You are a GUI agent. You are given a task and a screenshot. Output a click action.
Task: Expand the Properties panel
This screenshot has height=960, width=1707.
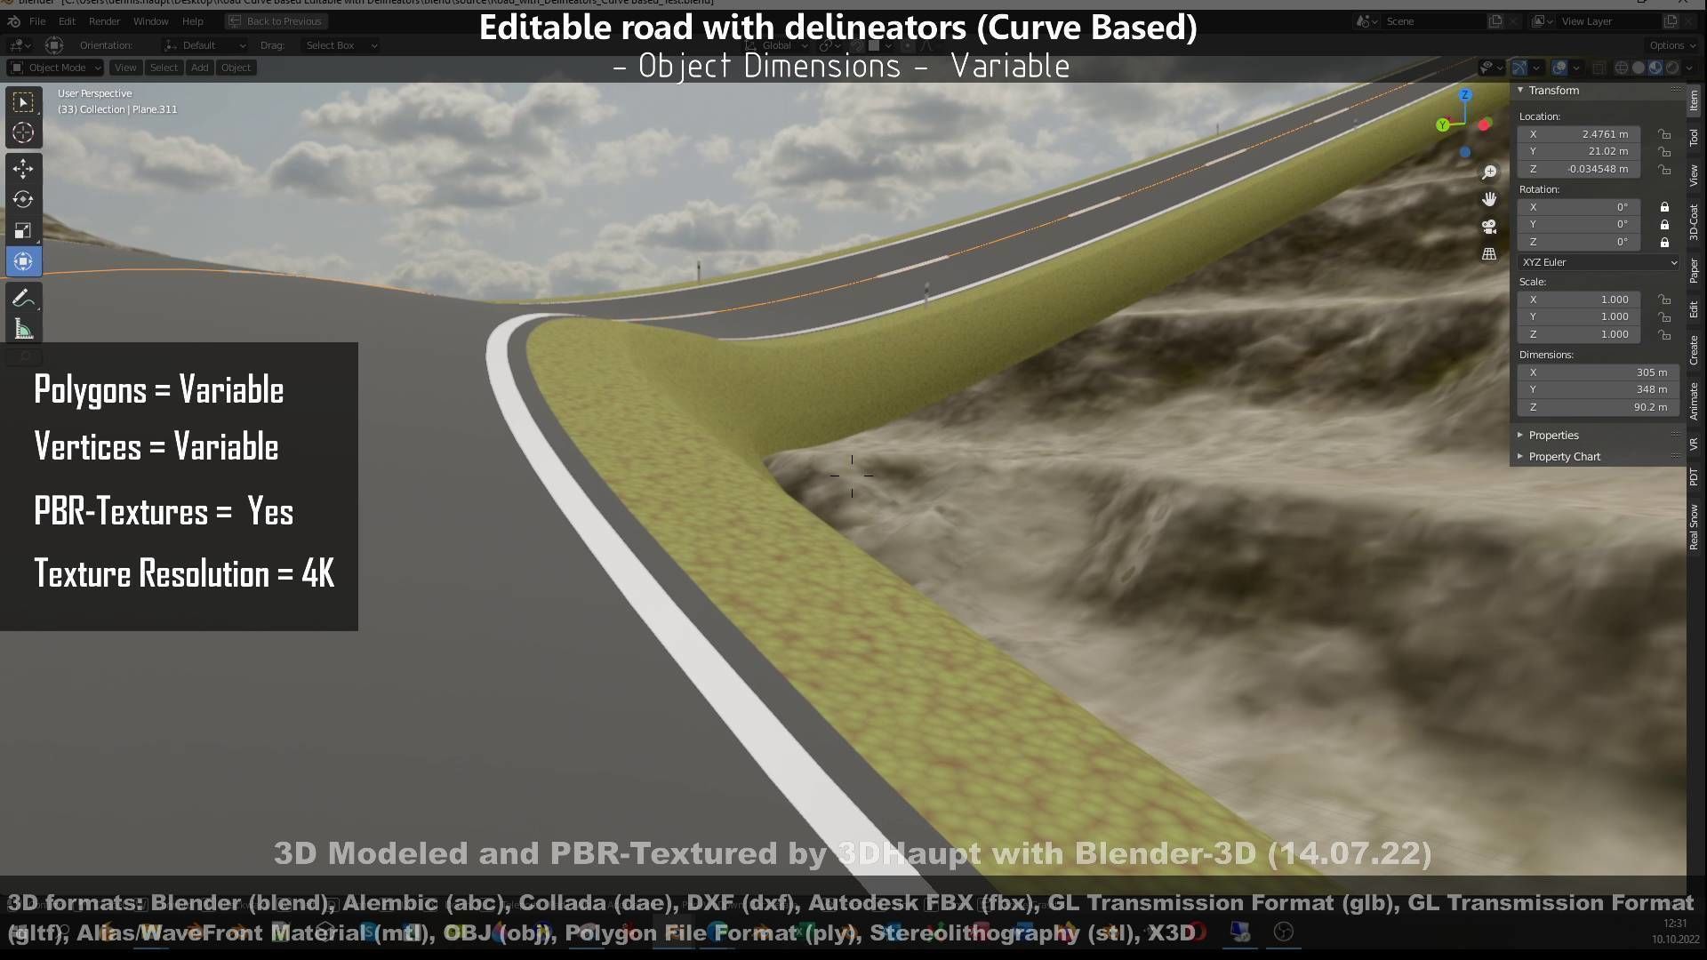(1553, 436)
